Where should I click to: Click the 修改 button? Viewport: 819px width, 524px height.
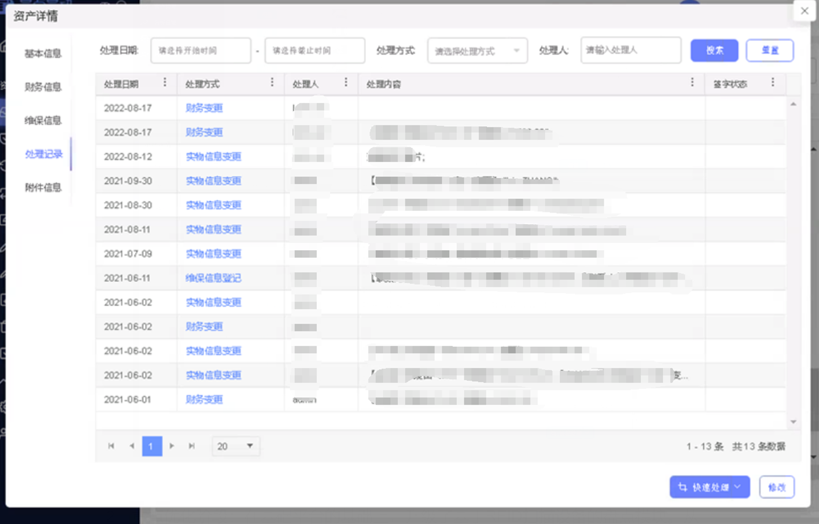pos(776,487)
